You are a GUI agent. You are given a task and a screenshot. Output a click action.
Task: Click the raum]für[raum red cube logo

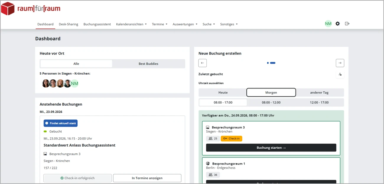coord(8,9)
